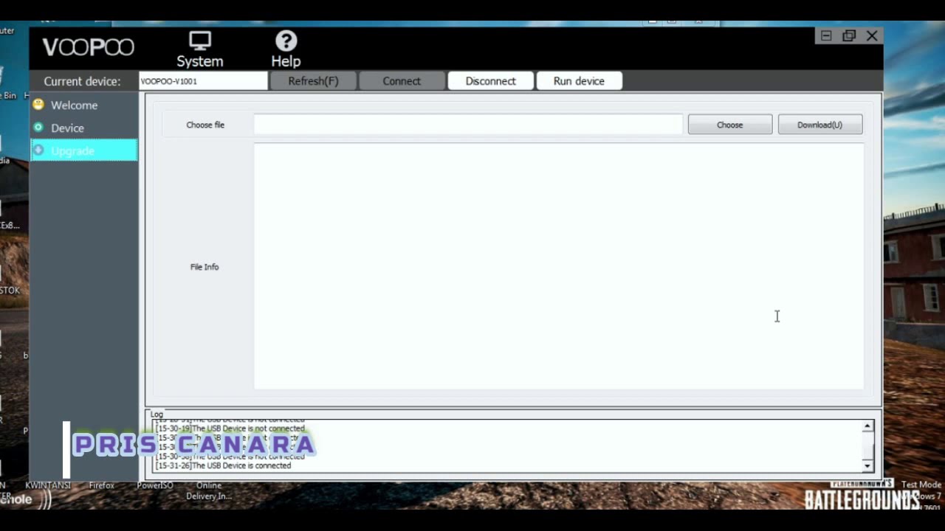Click the PowerISO desktop shortcut
The image size is (945, 531).
pos(155,485)
